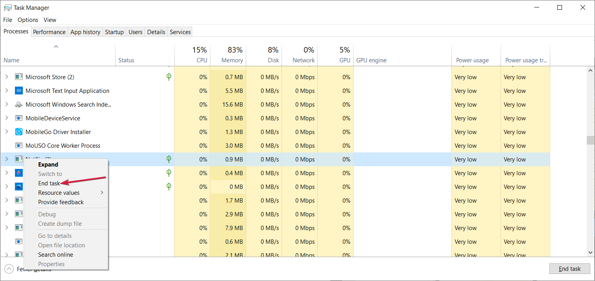
Task: Expand the Microsoft Windows Search Indexer group
Action: click(x=7, y=105)
